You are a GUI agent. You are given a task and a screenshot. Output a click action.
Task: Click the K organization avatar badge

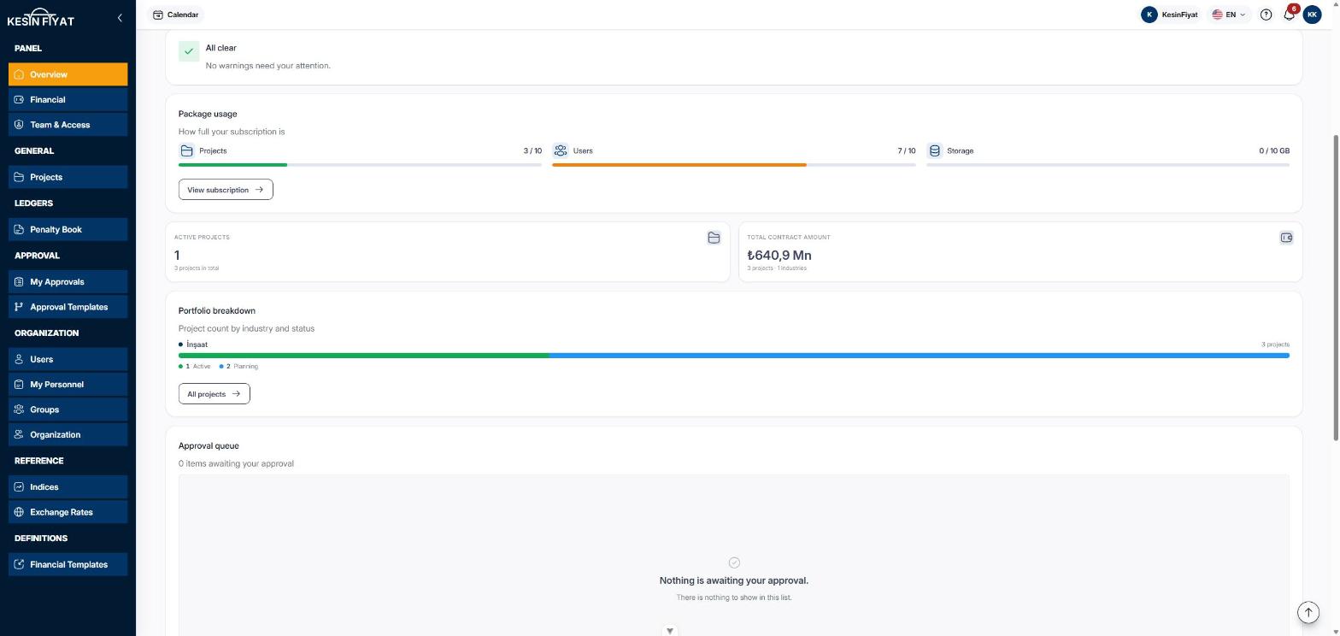(1149, 15)
